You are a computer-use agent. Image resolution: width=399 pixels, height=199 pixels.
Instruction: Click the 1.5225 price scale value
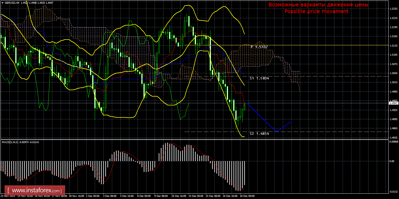(393, 18)
